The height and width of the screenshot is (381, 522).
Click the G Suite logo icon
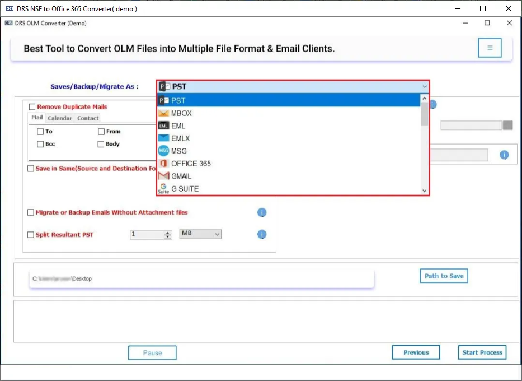163,188
